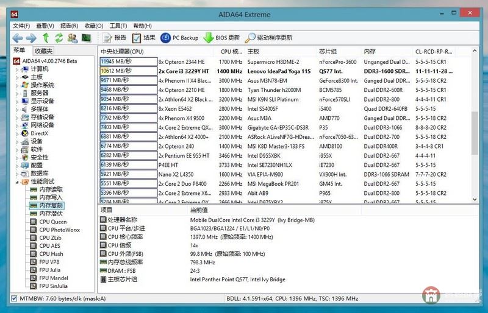Viewport: 488px width, 313px height.
Task: Expand the 多媒体 tree node
Action: (17, 110)
